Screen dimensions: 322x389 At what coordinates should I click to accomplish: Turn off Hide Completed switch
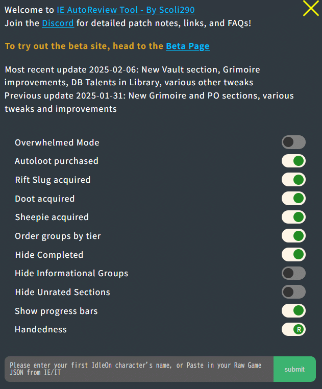click(293, 255)
